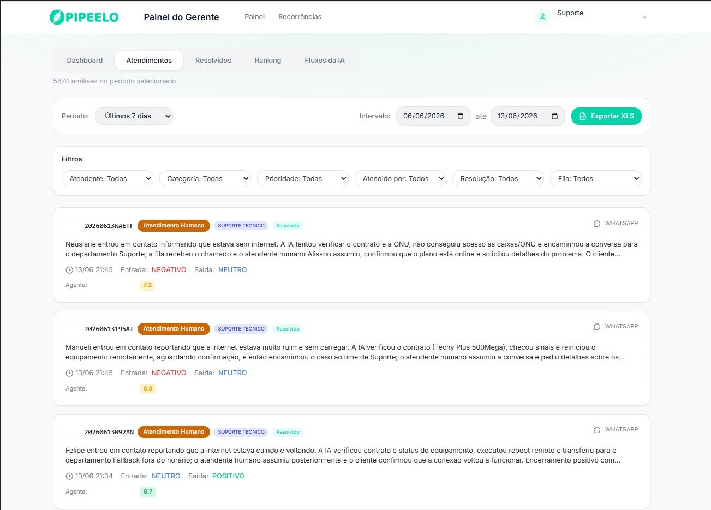Click the 8.7 score badge
This screenshot has width=711, height=510.
pyautogui.click(x=148, y=492)
